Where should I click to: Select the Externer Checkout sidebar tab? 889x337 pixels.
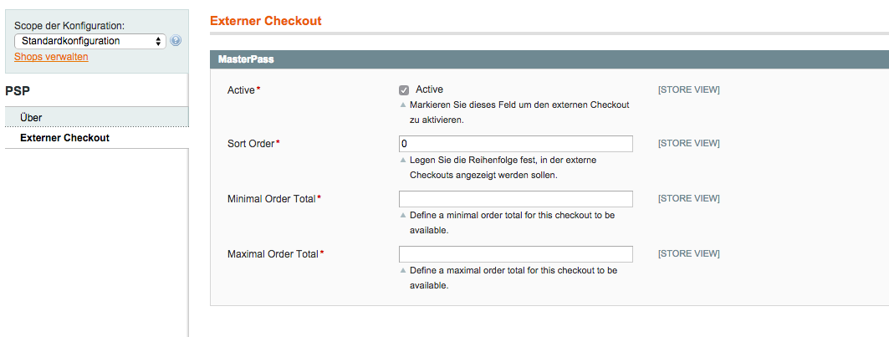(64, 138)
